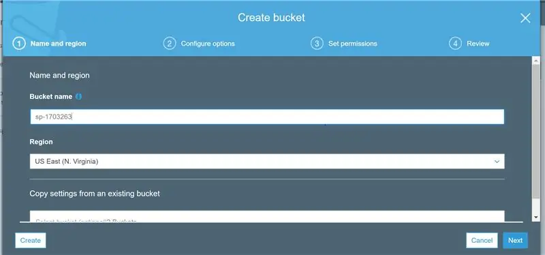Click the step 2 circle icon
This screenshot has height=255, width=545.
[x=170, y=44]
